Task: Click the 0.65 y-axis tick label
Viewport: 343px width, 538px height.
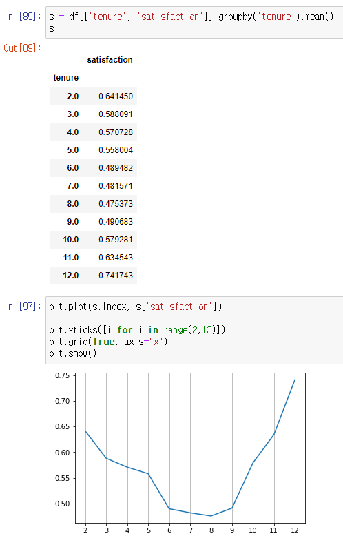Action: (x=63, y=426)
